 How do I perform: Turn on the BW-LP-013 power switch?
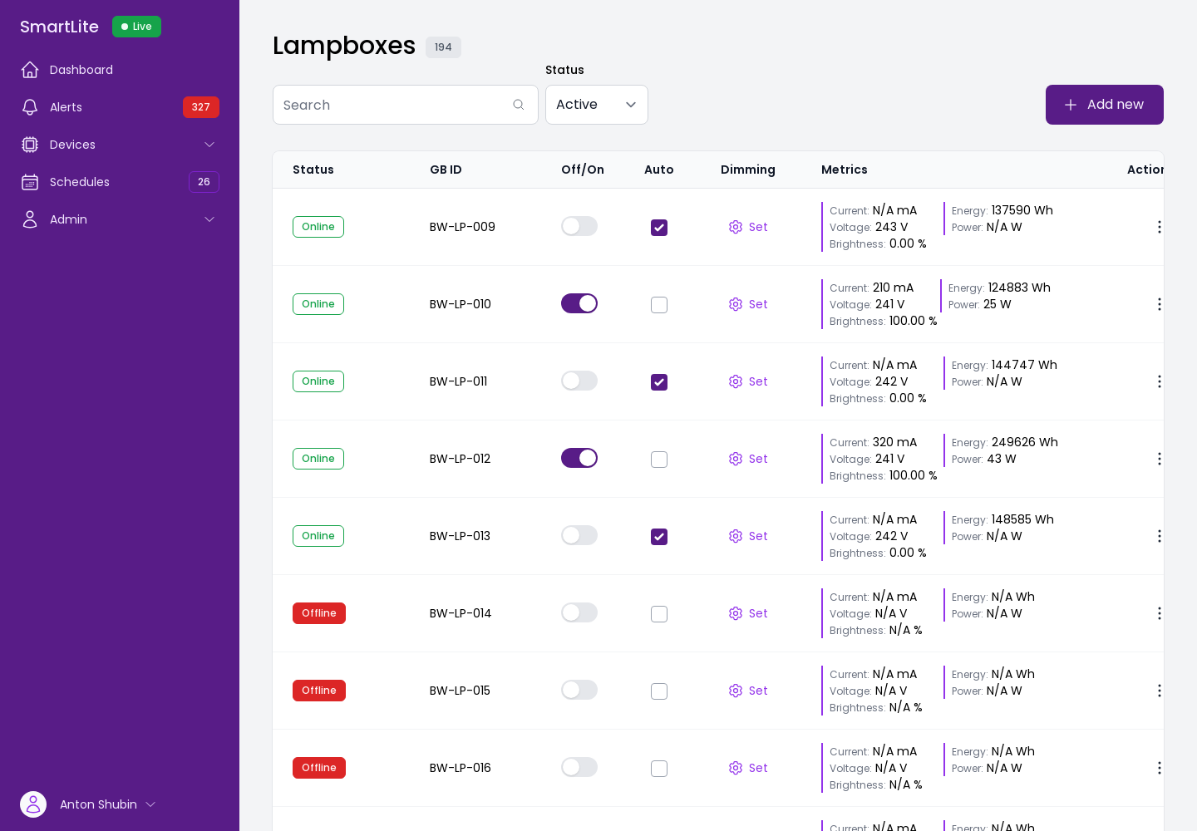(x=579, y=535)
